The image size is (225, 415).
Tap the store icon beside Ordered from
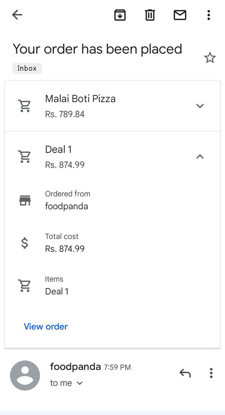click(25, 200)
